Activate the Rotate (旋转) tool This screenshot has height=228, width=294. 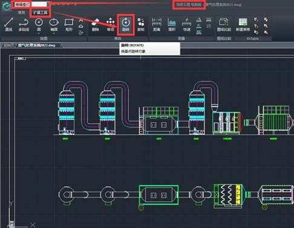(126, 25)
